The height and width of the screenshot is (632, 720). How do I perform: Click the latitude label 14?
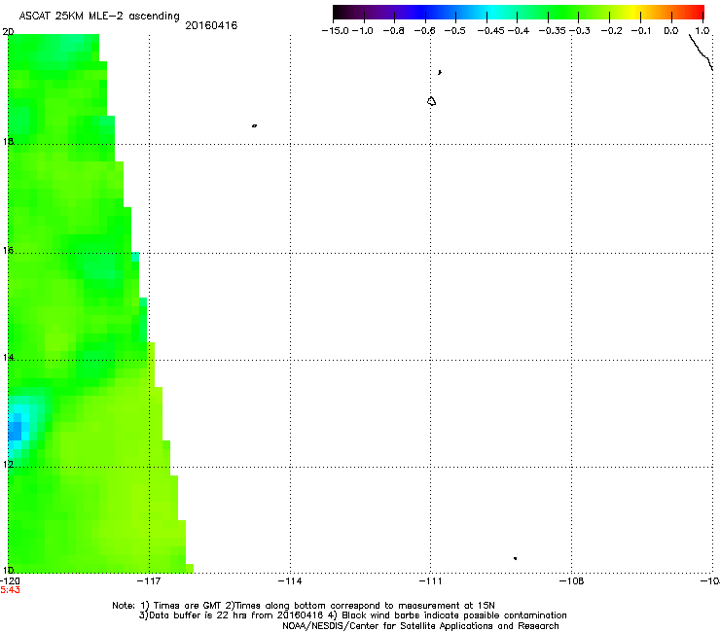click(8, 357)
